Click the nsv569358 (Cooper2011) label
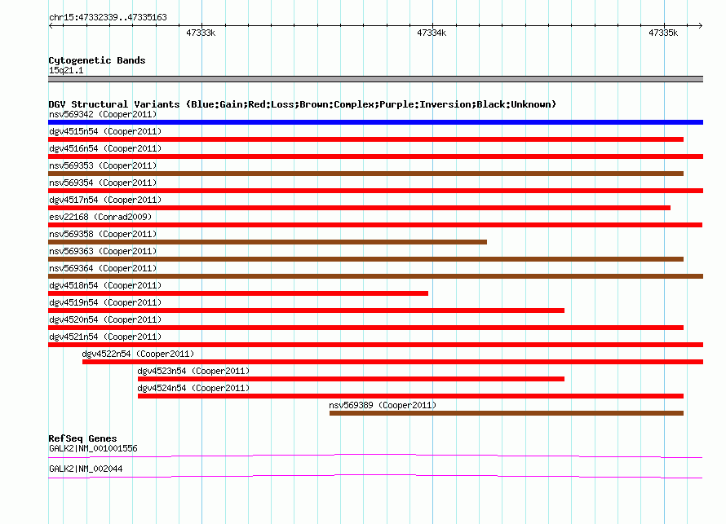Image resolution: width=726 pixels, height=524 pixels. tap(103, 234)
